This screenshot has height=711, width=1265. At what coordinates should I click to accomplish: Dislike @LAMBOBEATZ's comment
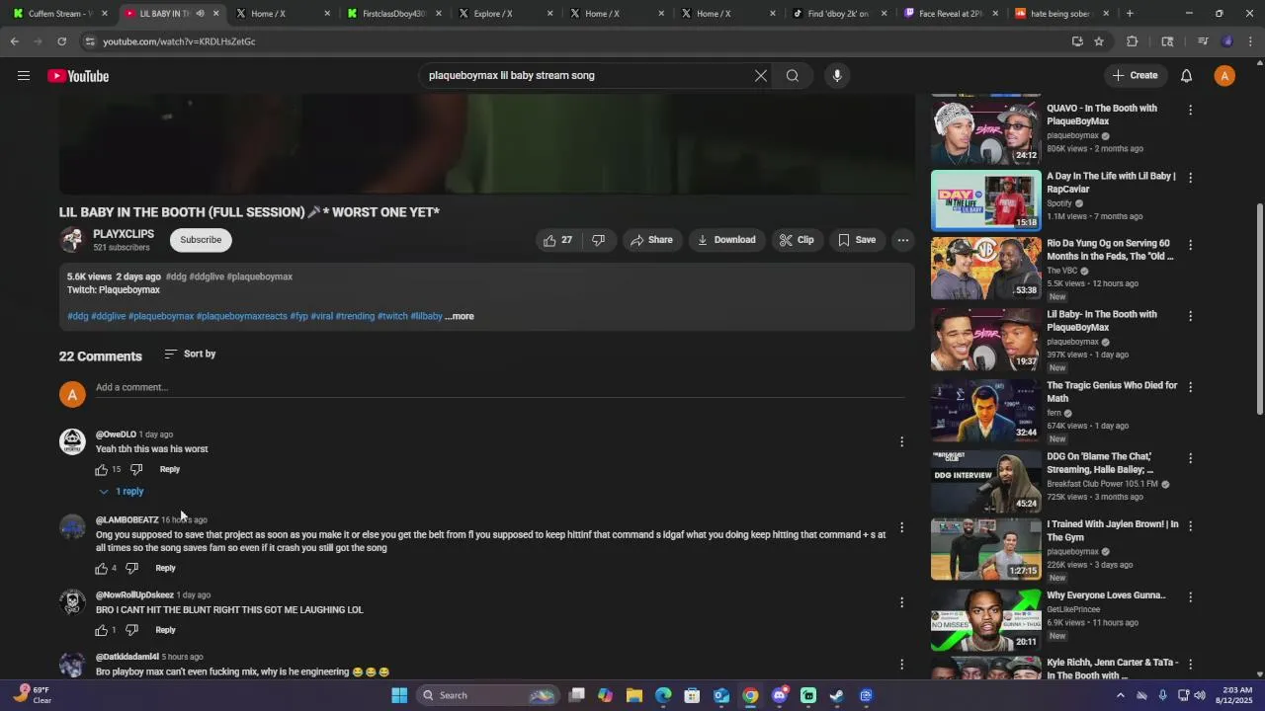[131, 569]
